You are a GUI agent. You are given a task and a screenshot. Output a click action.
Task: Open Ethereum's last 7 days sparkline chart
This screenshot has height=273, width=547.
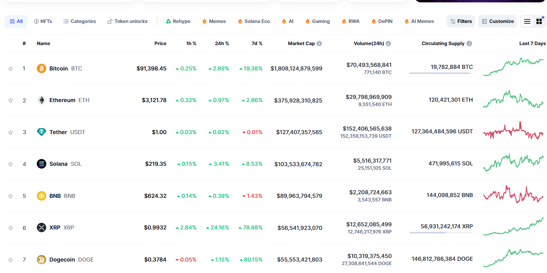(513, 100)
